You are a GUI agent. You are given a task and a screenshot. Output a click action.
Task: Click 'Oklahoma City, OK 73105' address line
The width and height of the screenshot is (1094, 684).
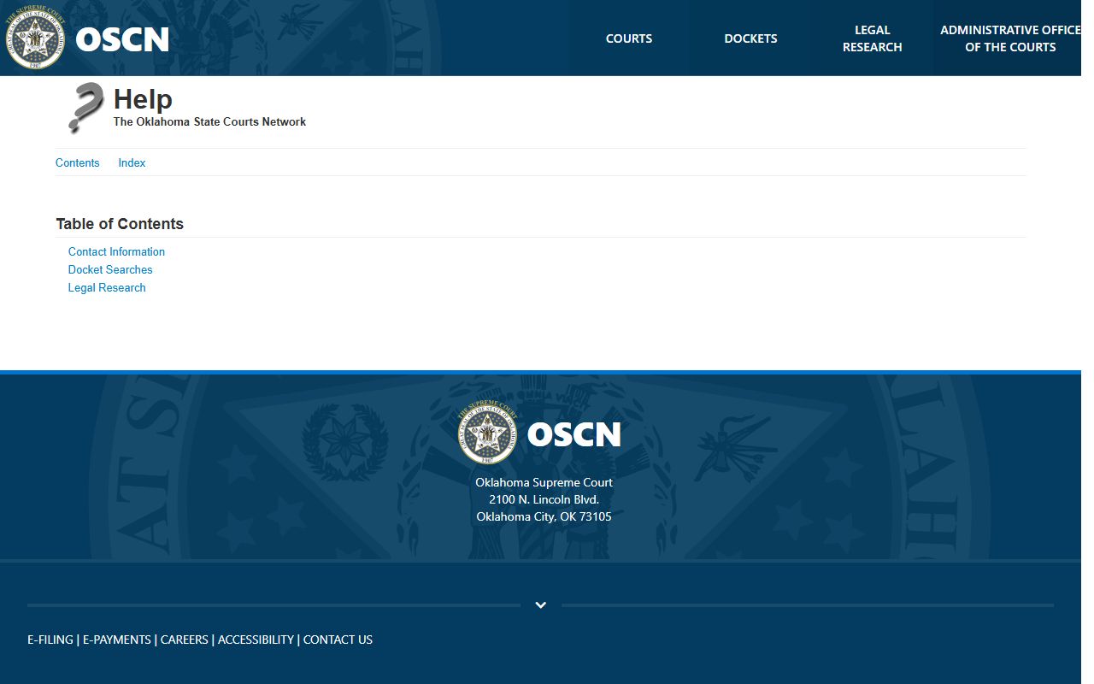(544, 516)
